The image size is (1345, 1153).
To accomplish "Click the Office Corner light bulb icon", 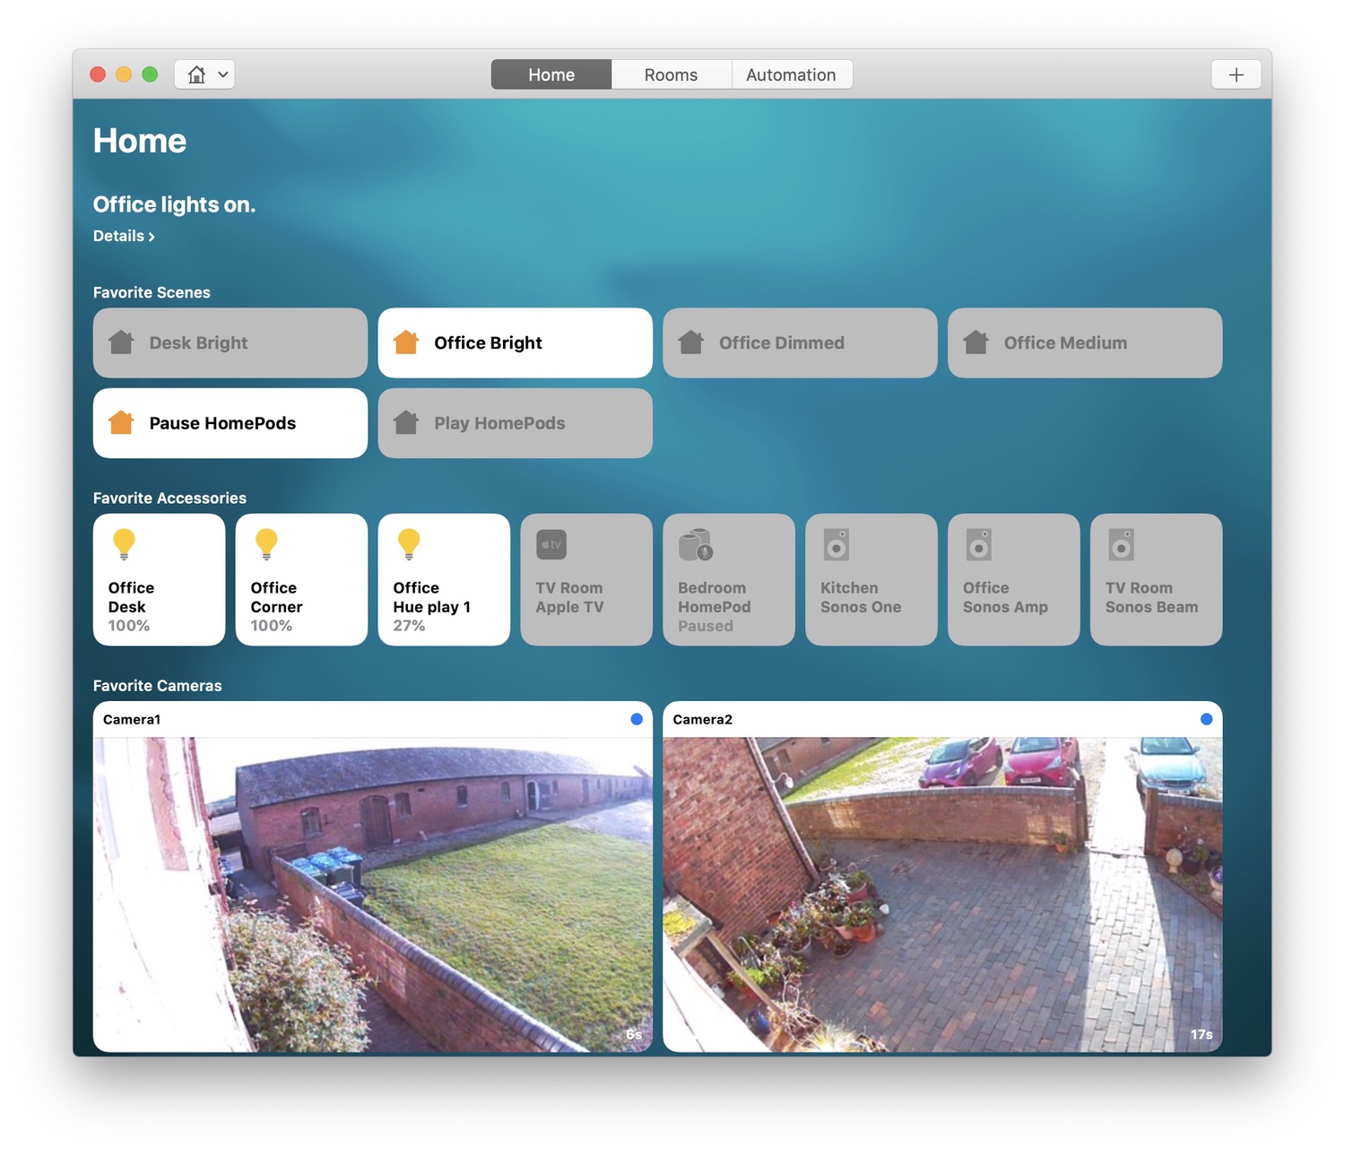I will point(266,544).
